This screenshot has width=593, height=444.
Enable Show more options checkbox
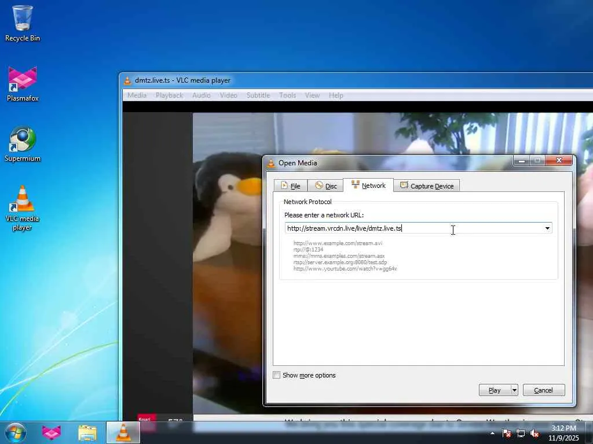tap(276, 375)
